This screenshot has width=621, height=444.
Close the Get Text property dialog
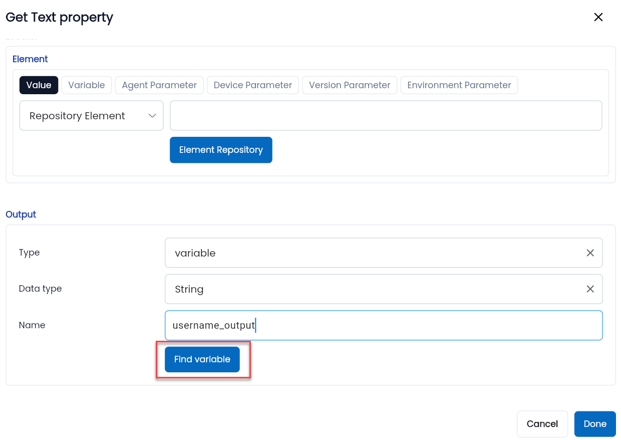(x=598, y=17)
